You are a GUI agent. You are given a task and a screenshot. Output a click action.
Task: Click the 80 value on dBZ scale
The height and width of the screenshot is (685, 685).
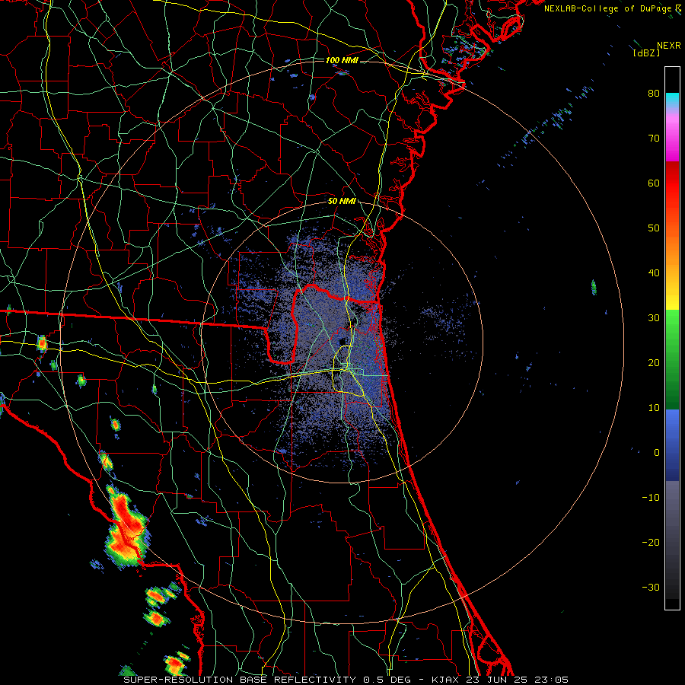pyautogui.click(x=654, y=93)
